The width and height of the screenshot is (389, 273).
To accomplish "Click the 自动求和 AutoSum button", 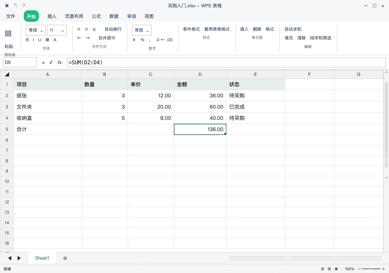I will point(293,29).
